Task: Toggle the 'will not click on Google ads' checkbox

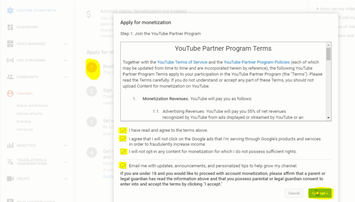Action: [x=123, y=139]
